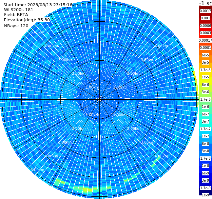Click the 1e-9 colorbar bottom label

pyautogui.click(x=205, y=195)
